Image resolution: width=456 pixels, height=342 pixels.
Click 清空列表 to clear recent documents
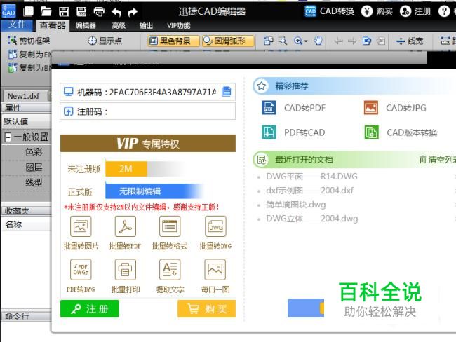[x=438, y=159]
